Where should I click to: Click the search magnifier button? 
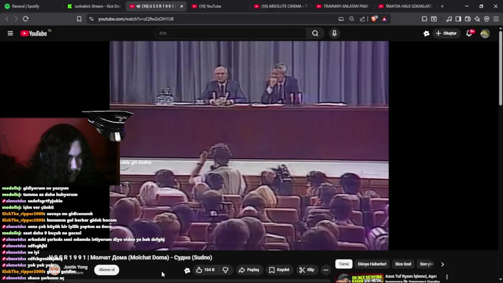pos(315,33)
